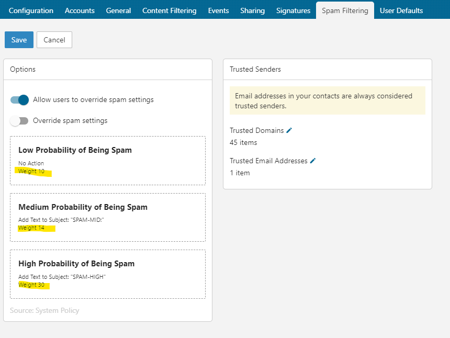
Task: Open the Configuration tab
Action: click(x=31, y=10)
